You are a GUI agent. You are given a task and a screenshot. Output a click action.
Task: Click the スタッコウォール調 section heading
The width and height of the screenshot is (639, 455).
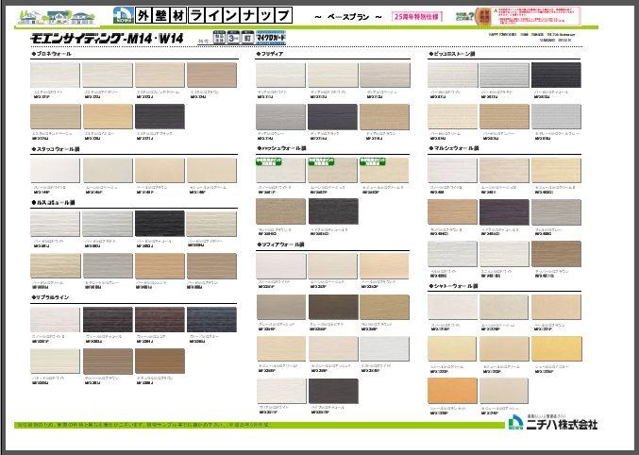point(56,149)
